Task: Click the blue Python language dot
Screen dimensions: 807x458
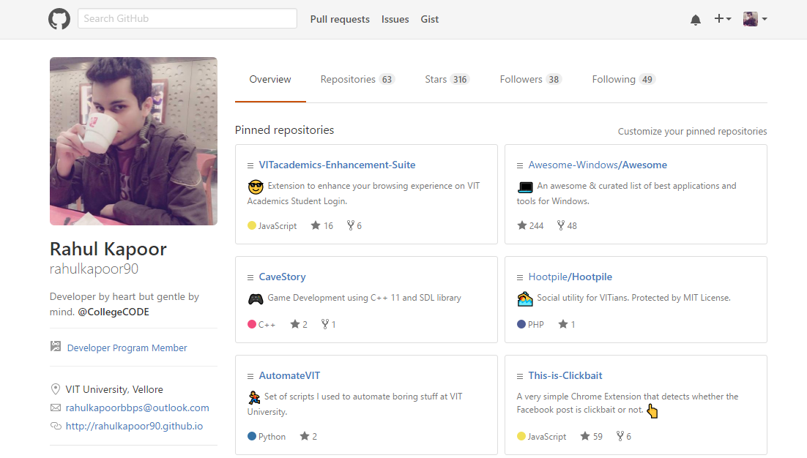Action: point(252,436)
